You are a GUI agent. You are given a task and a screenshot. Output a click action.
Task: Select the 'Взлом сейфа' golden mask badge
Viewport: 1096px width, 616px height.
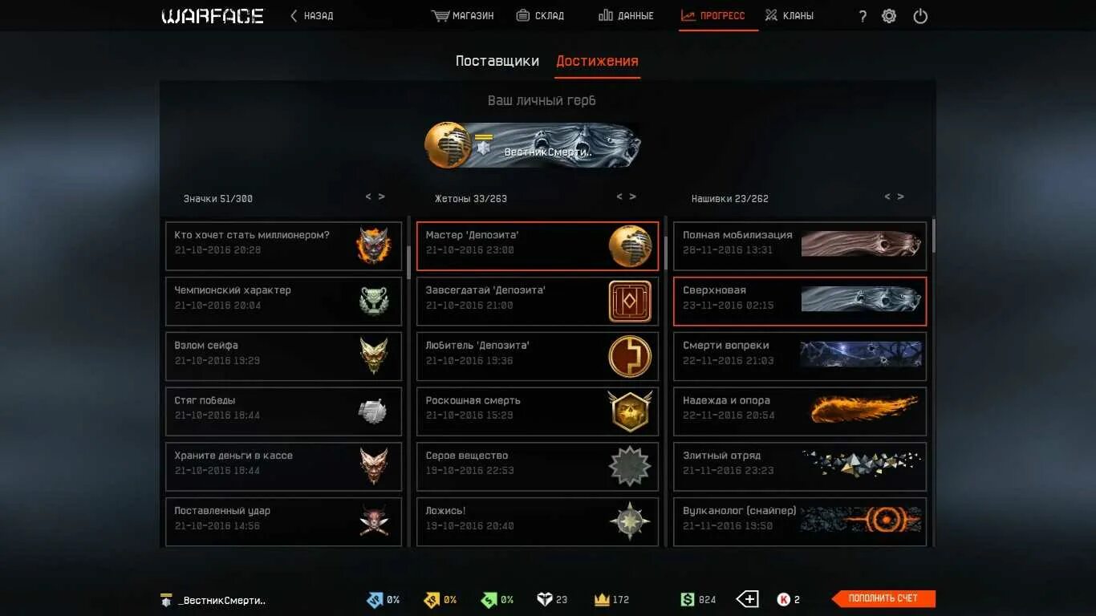(x=284, y=357)
